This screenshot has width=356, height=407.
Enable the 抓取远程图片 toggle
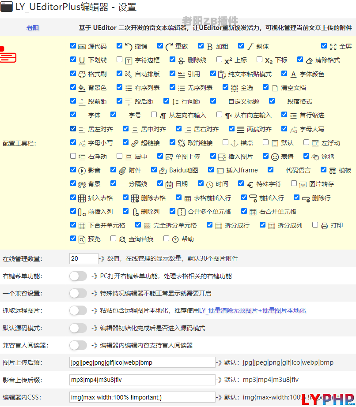78,310
